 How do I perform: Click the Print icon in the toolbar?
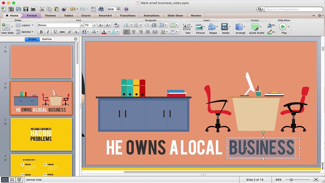[33, 9]
